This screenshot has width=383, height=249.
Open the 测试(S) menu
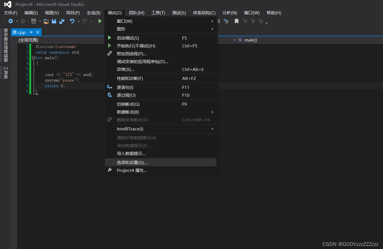point(179,13)
